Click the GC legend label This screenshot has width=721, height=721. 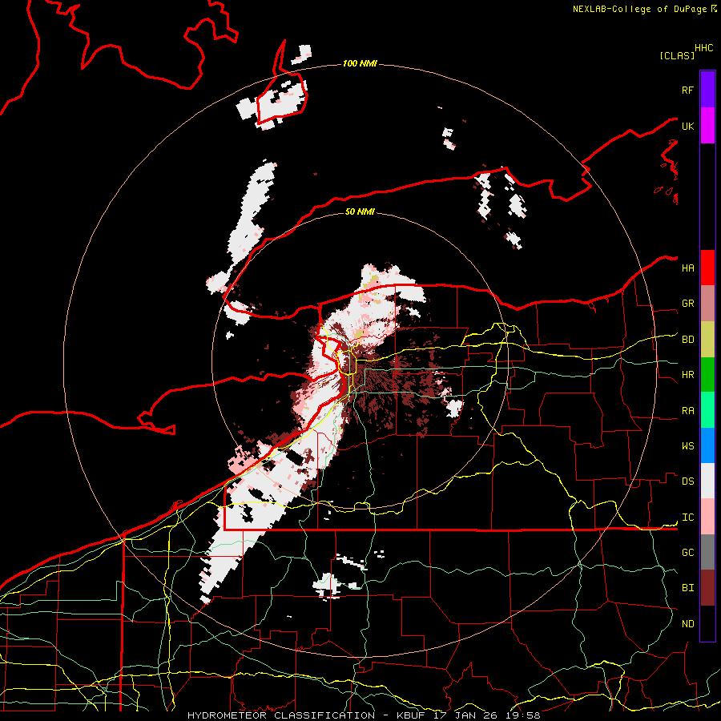pyautogui.click(x=687, y=553)
